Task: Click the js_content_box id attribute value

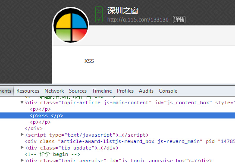Action: point(188,103)
